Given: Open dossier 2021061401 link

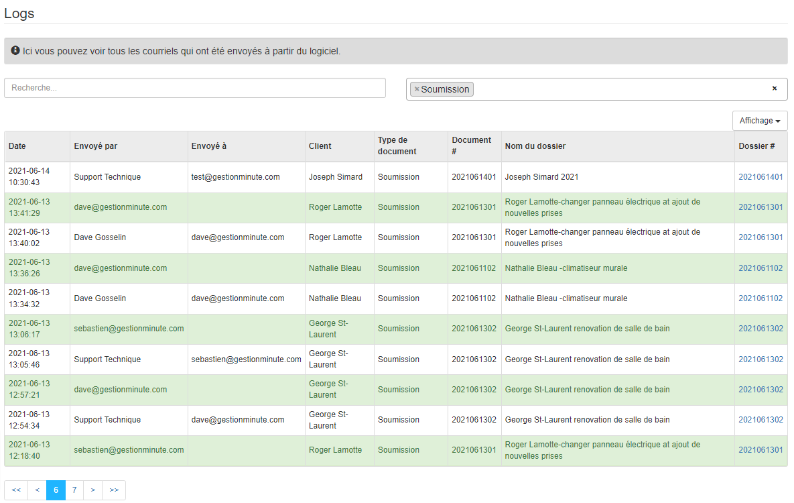Looking at the screenshot, I should click(760, 177).
